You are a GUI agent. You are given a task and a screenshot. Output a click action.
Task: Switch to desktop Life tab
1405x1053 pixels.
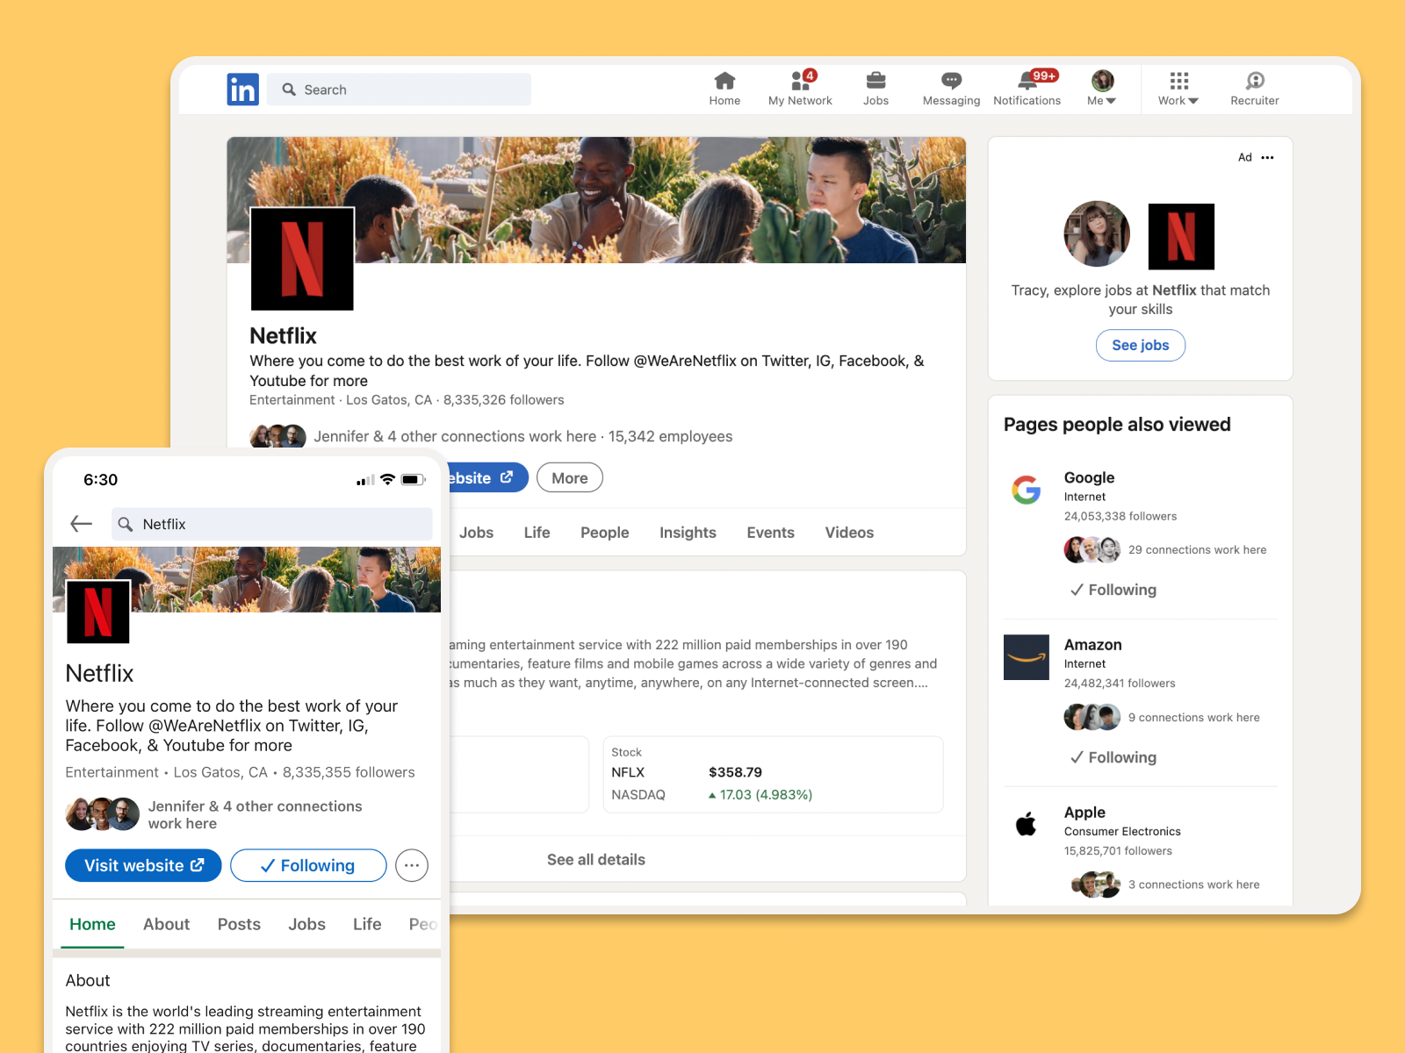coord(537,533)
